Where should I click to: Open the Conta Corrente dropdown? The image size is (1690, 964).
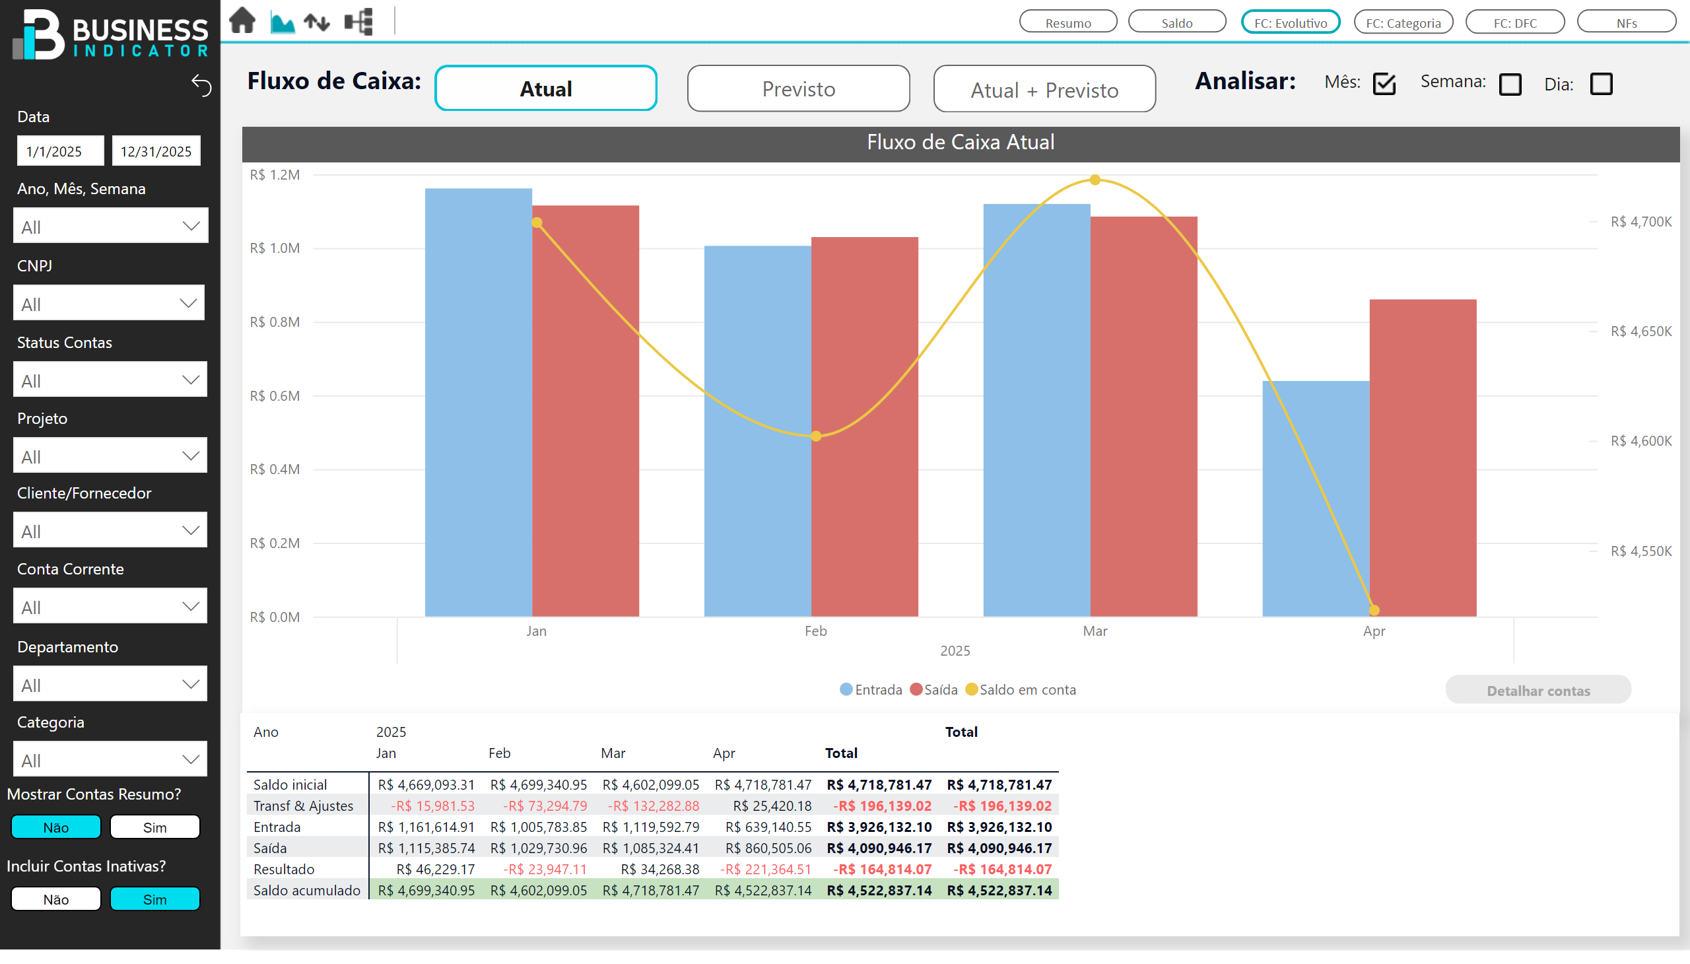pos(109,607)
